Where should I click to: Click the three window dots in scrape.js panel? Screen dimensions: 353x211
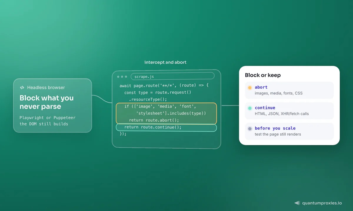122,77
